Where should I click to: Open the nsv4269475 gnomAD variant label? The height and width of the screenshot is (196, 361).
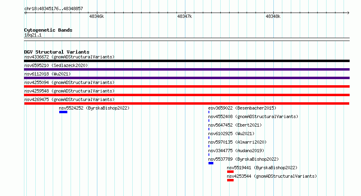pos(69,99)
